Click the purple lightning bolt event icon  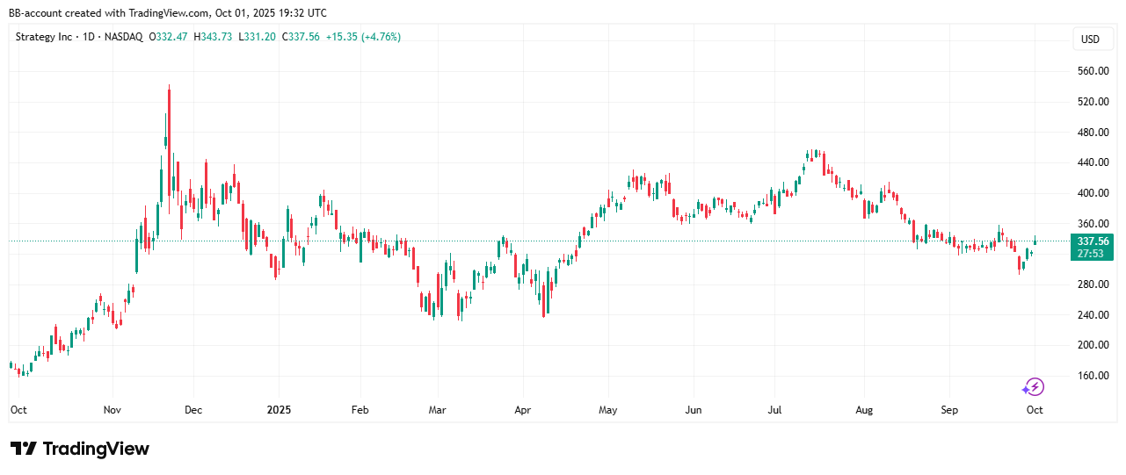1033,387
